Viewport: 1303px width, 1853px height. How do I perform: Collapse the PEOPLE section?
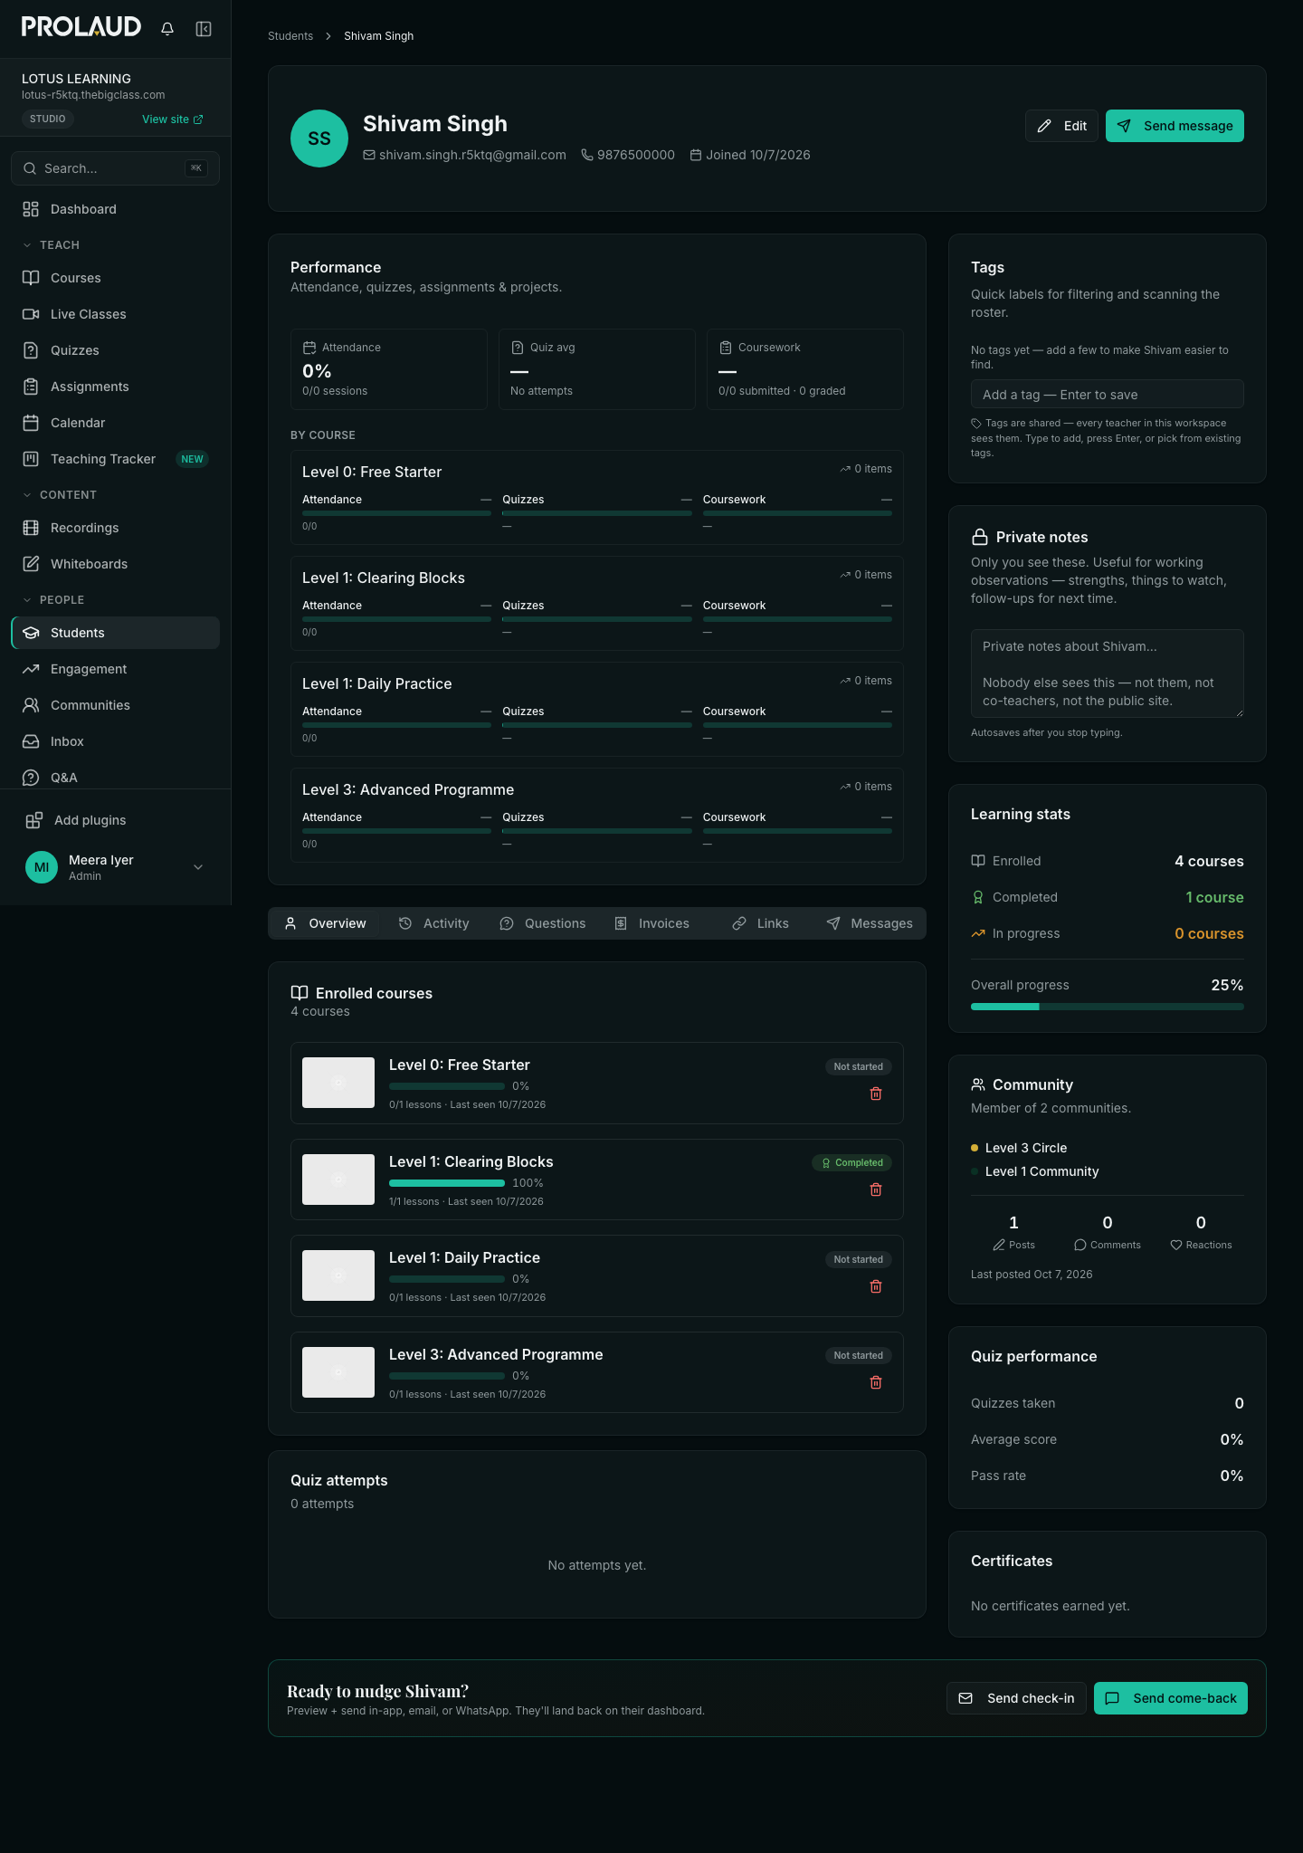pyautogui.click(x=53, y=600)
